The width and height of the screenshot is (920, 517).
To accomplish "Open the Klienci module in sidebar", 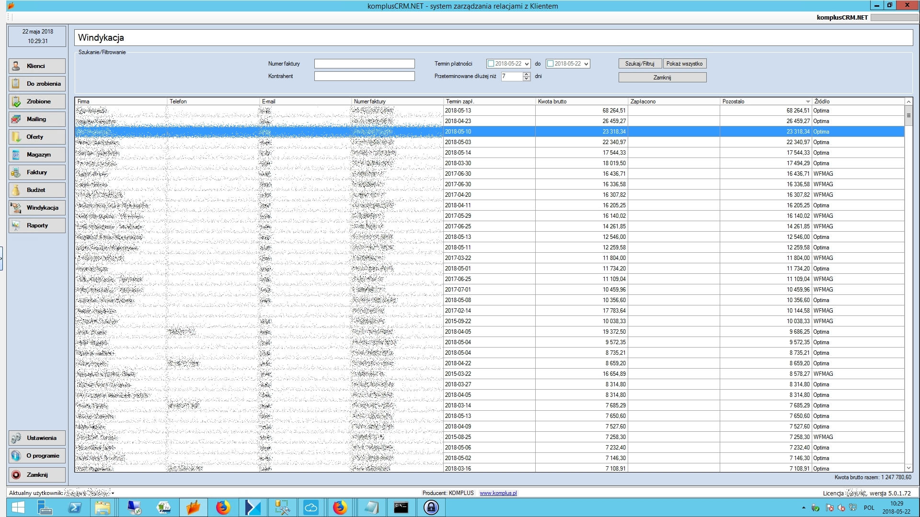I will tap(37, 66).
